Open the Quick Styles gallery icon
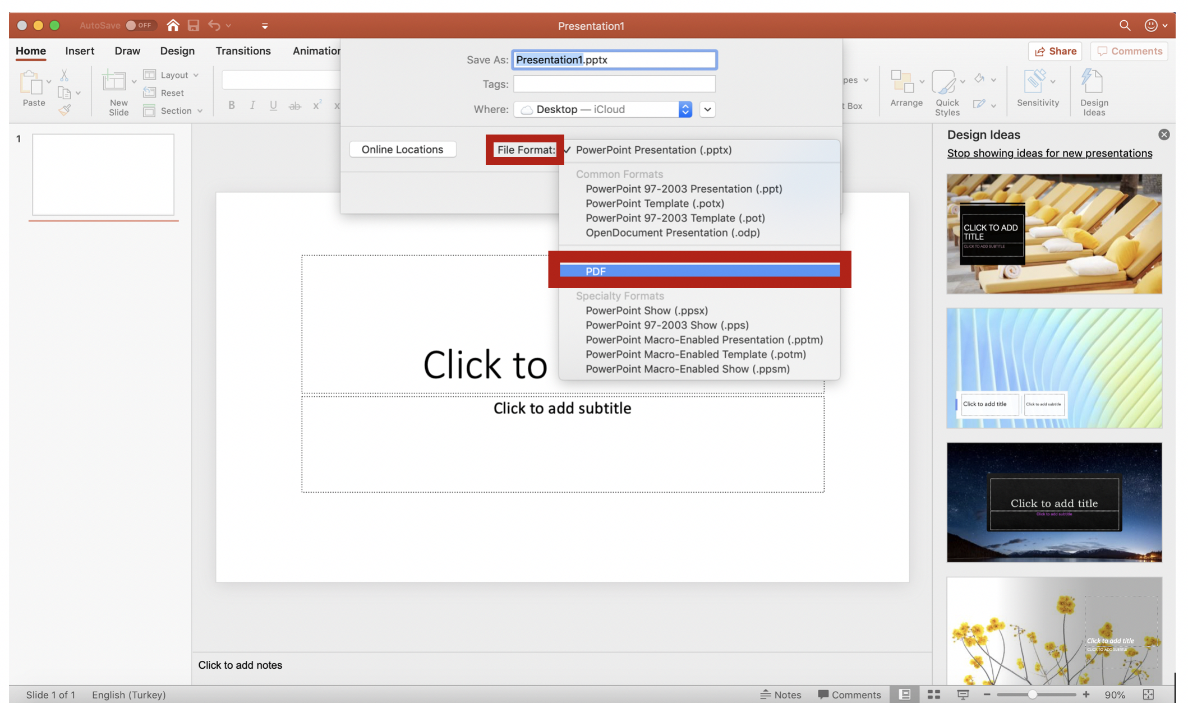The width and height of the screenshot is (1188, 713). 943,82
